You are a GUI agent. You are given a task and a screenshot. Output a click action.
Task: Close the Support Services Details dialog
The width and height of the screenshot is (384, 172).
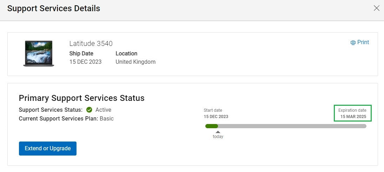pyautogui.click(x=376, y=8)
